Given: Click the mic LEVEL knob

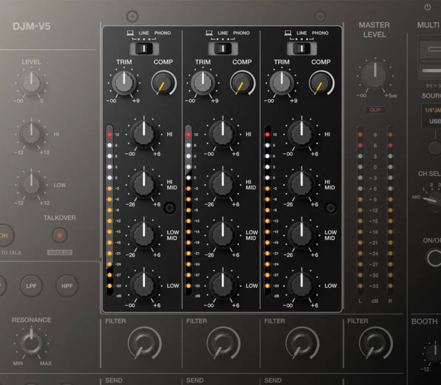Looking at the screenshot, I should pos(31,83).
